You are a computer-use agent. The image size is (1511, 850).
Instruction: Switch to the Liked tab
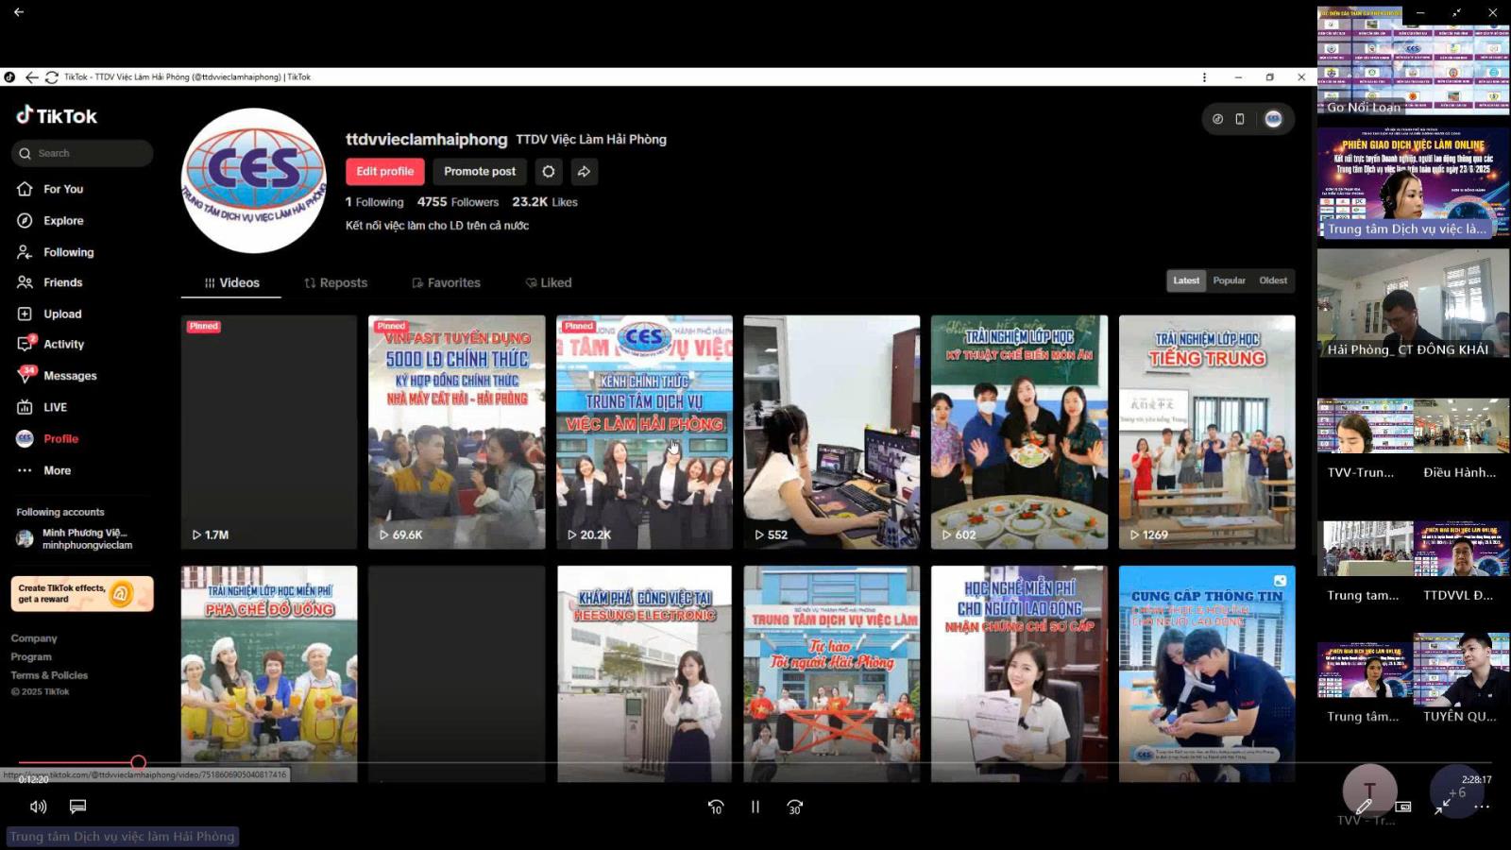point(549,282)
